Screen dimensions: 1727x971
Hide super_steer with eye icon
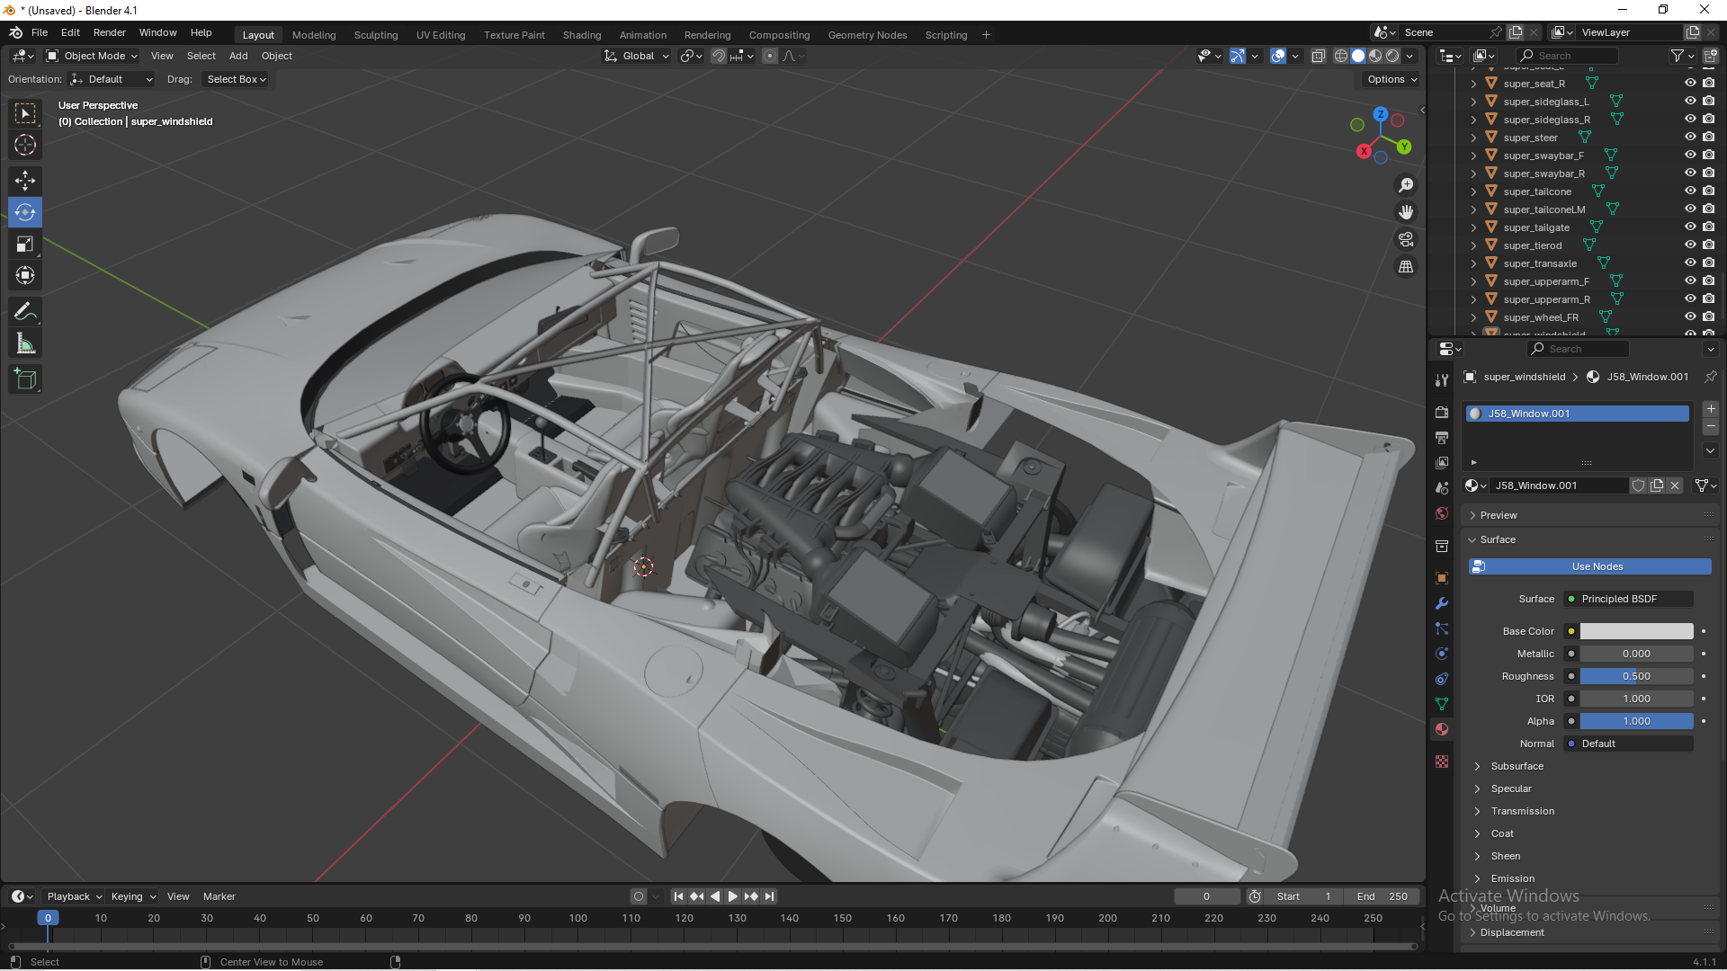[x=1690, y=137]
